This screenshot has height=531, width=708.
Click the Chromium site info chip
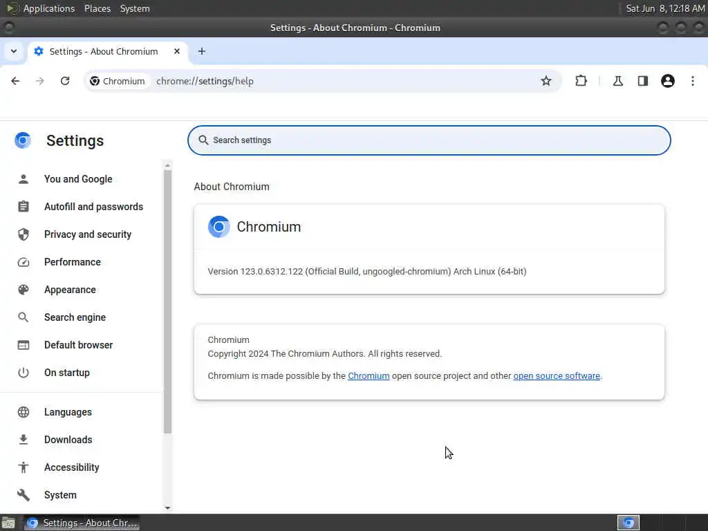point(118,81)
